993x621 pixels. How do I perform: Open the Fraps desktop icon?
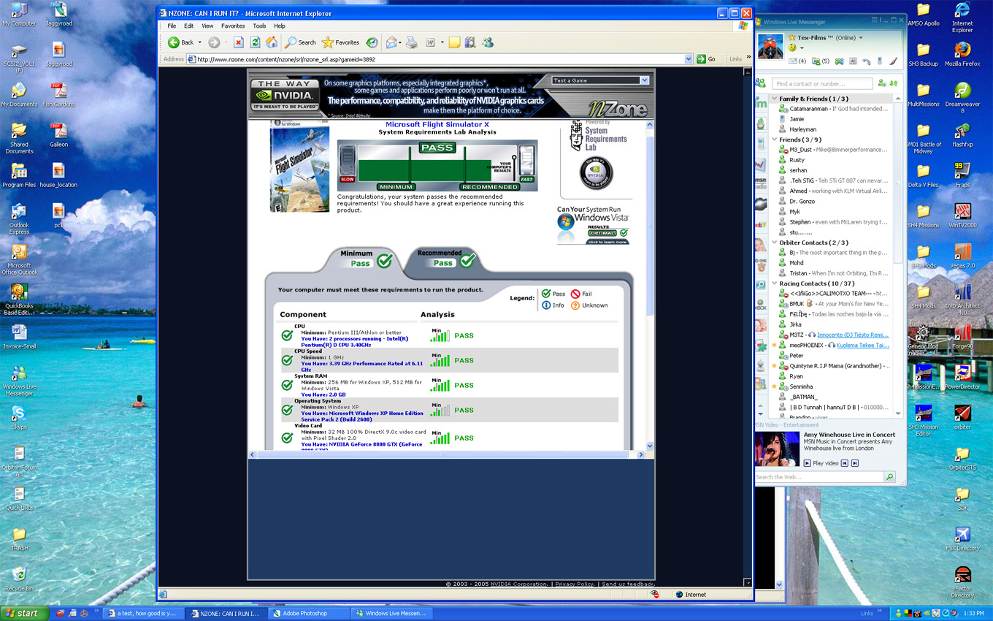962,175
